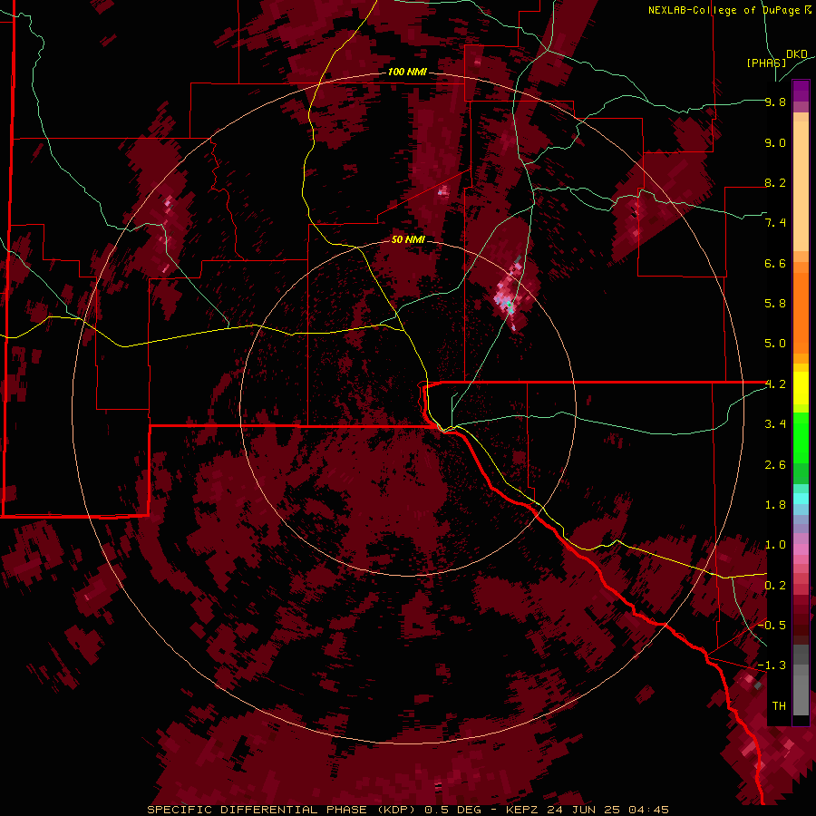The width and height of the screenshot is (816, 816).
Task: Select the 9.0 scale value
Action: tap(775, 142)
